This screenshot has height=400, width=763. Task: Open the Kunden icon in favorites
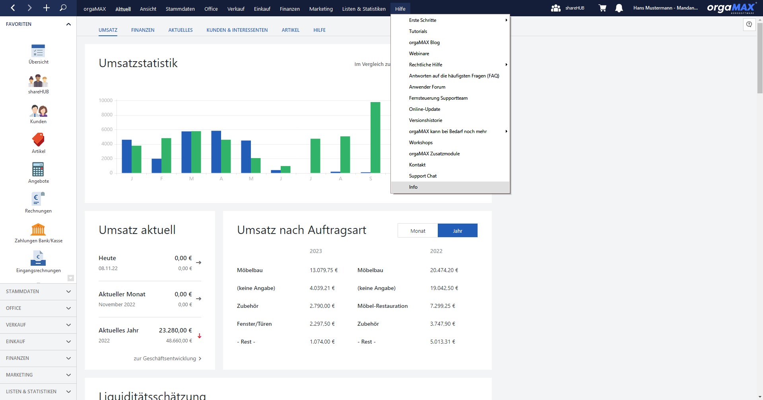point(38,111)
